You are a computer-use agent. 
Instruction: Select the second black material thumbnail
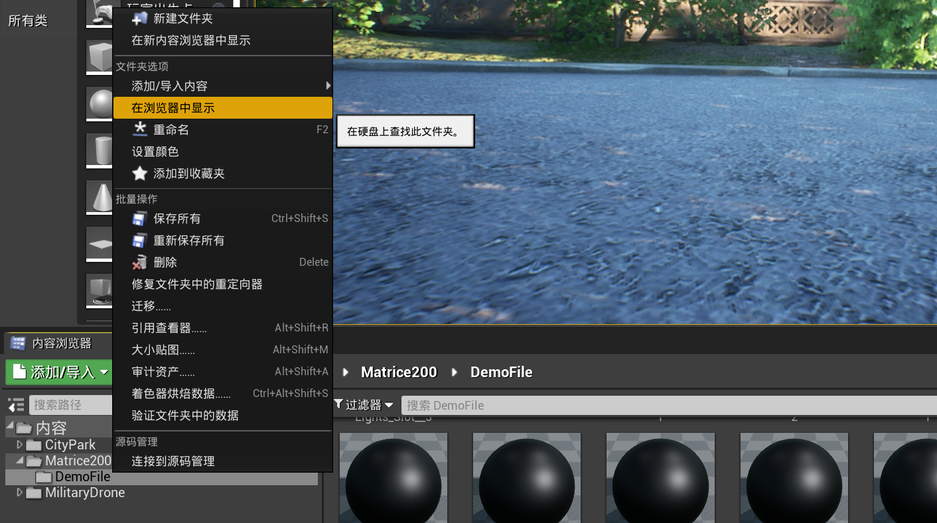click(x=527, y=477)
